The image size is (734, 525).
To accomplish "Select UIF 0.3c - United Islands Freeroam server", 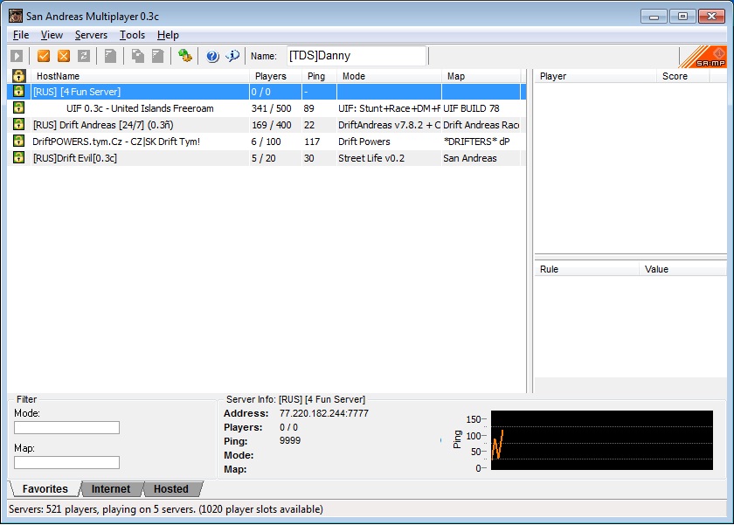I will (x=267, y=108).
